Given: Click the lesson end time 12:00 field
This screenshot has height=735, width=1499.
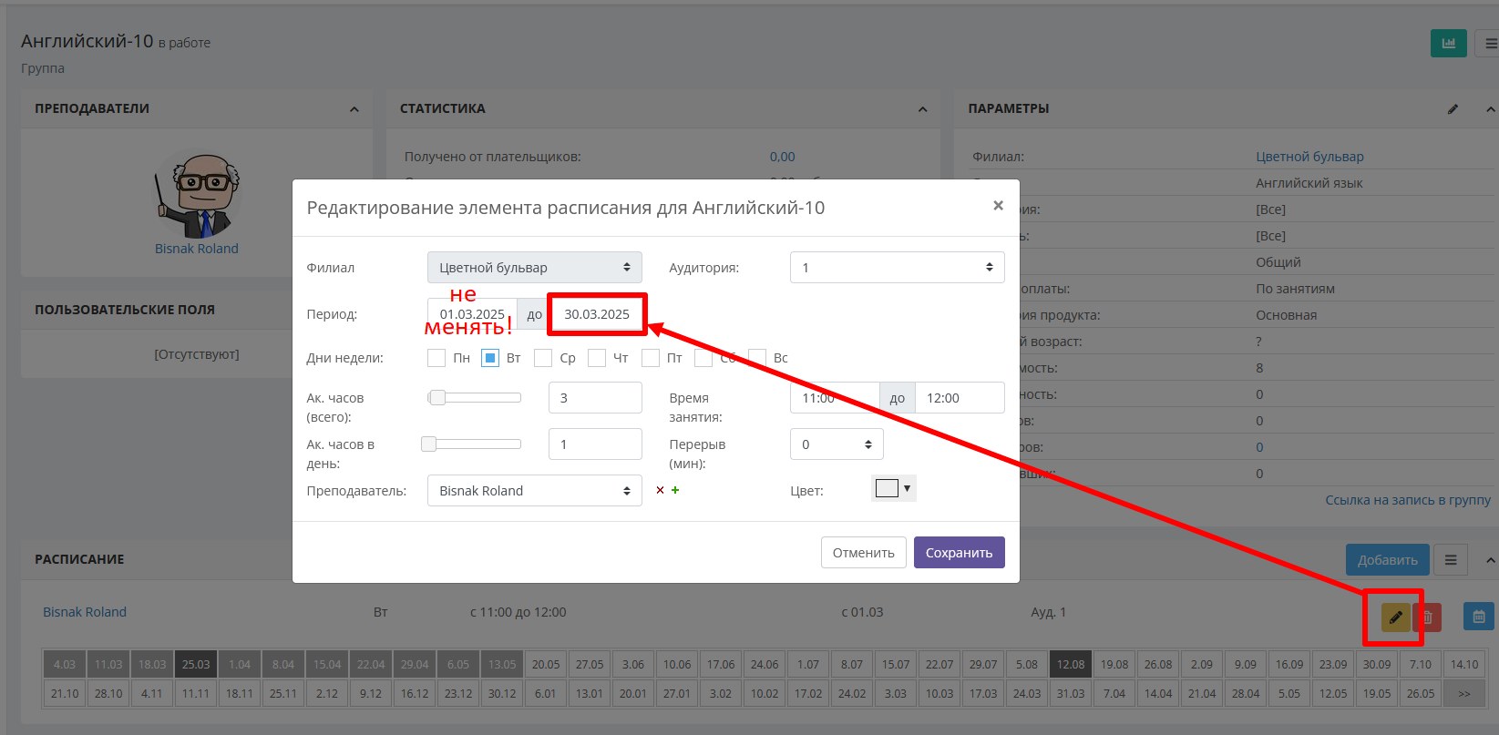Looking at the screenshot, I should coord(960,398).
